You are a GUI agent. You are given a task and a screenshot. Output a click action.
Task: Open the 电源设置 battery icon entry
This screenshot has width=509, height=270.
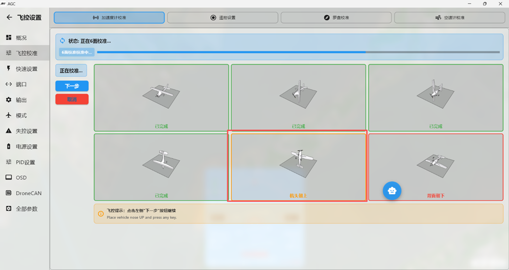(9, 147)
